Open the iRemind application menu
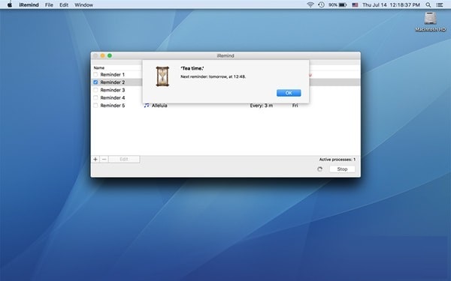 [x=29, y=5]
